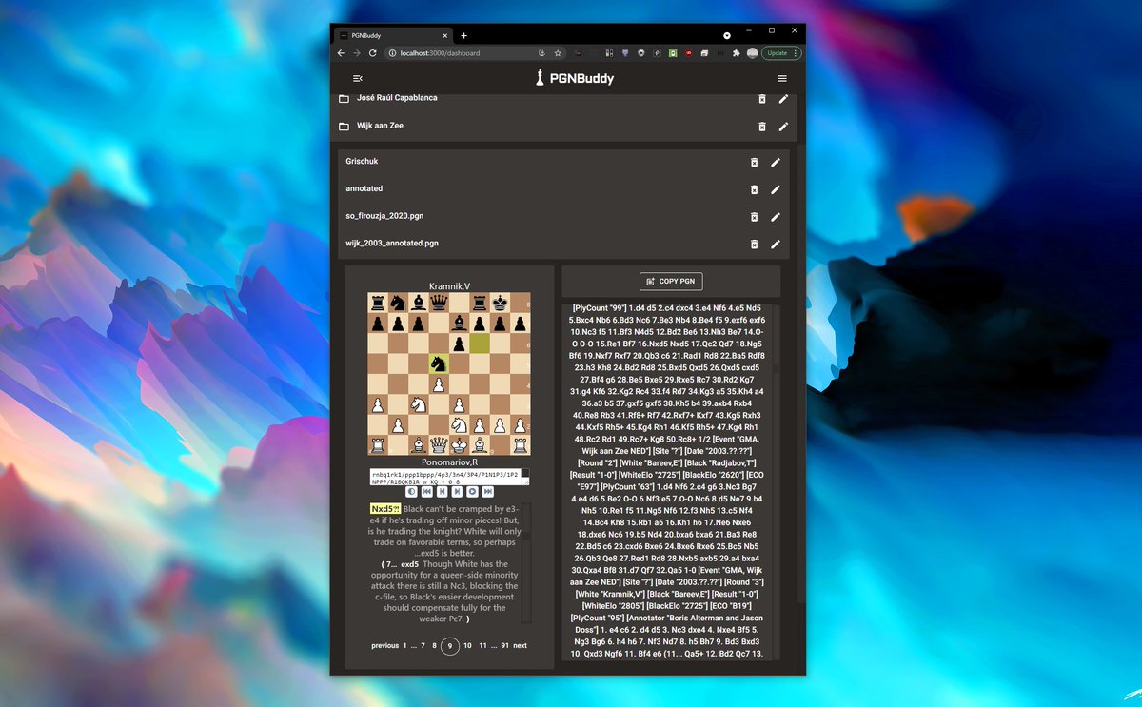1142x707 pixels.
Task: Go to game page 7
Action: tap(423, 646)
